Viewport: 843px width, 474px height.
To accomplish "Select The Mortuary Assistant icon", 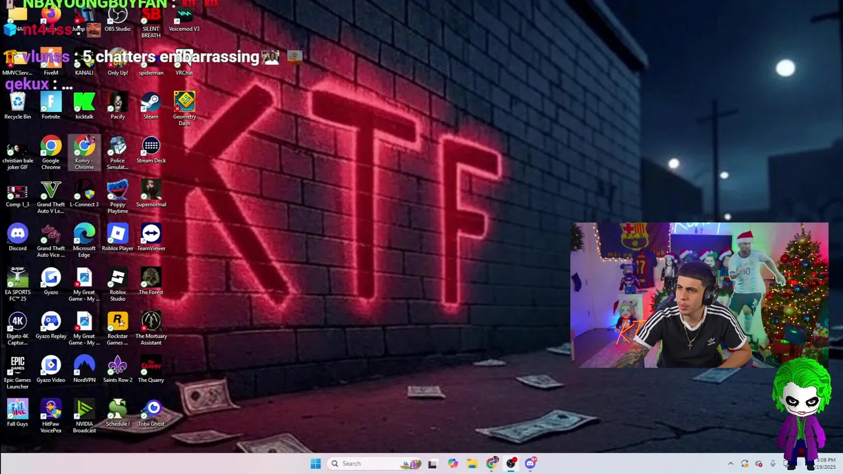I will [x=151, y=329].
